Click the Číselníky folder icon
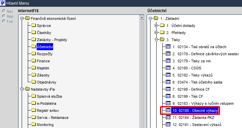The height and width of the screenshot is (128, 242). pyautogui.click(x=34, y=32)
